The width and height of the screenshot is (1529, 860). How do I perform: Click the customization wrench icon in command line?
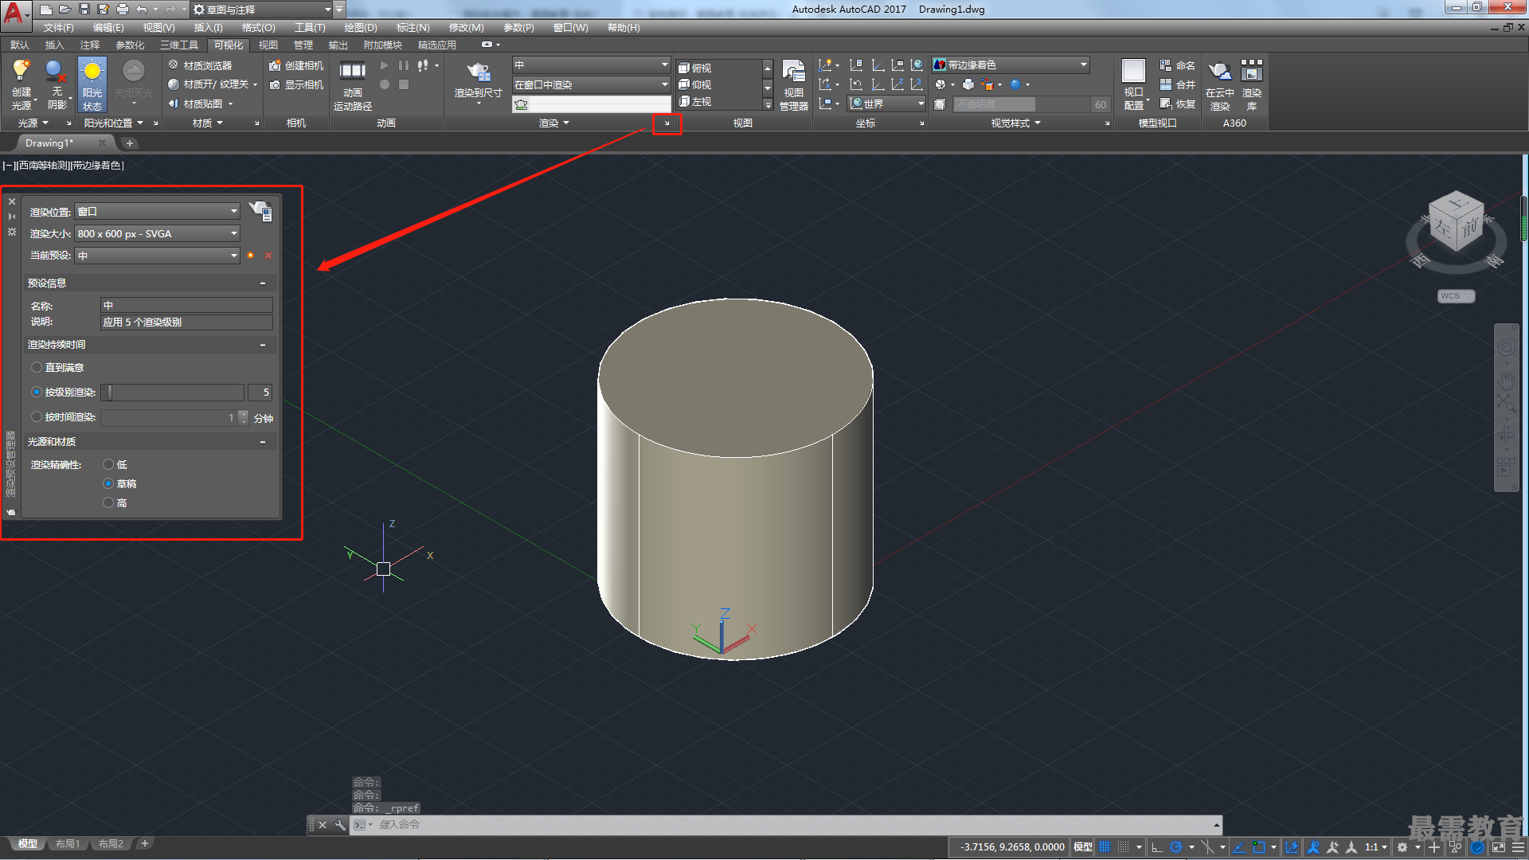[x=340, y=825]
